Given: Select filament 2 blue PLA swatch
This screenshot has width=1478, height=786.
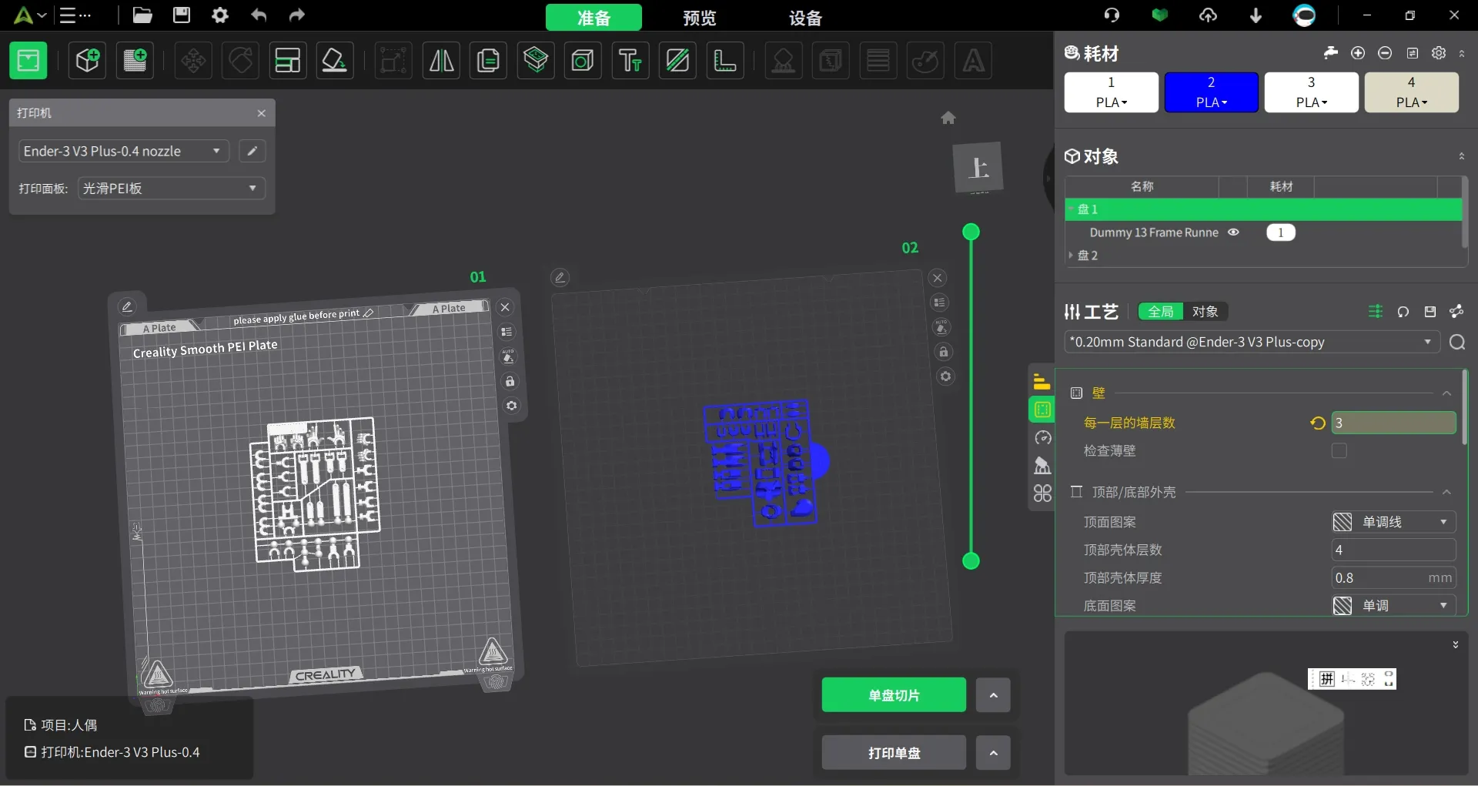Looking at the screenshot, I should coord(1211,92).
